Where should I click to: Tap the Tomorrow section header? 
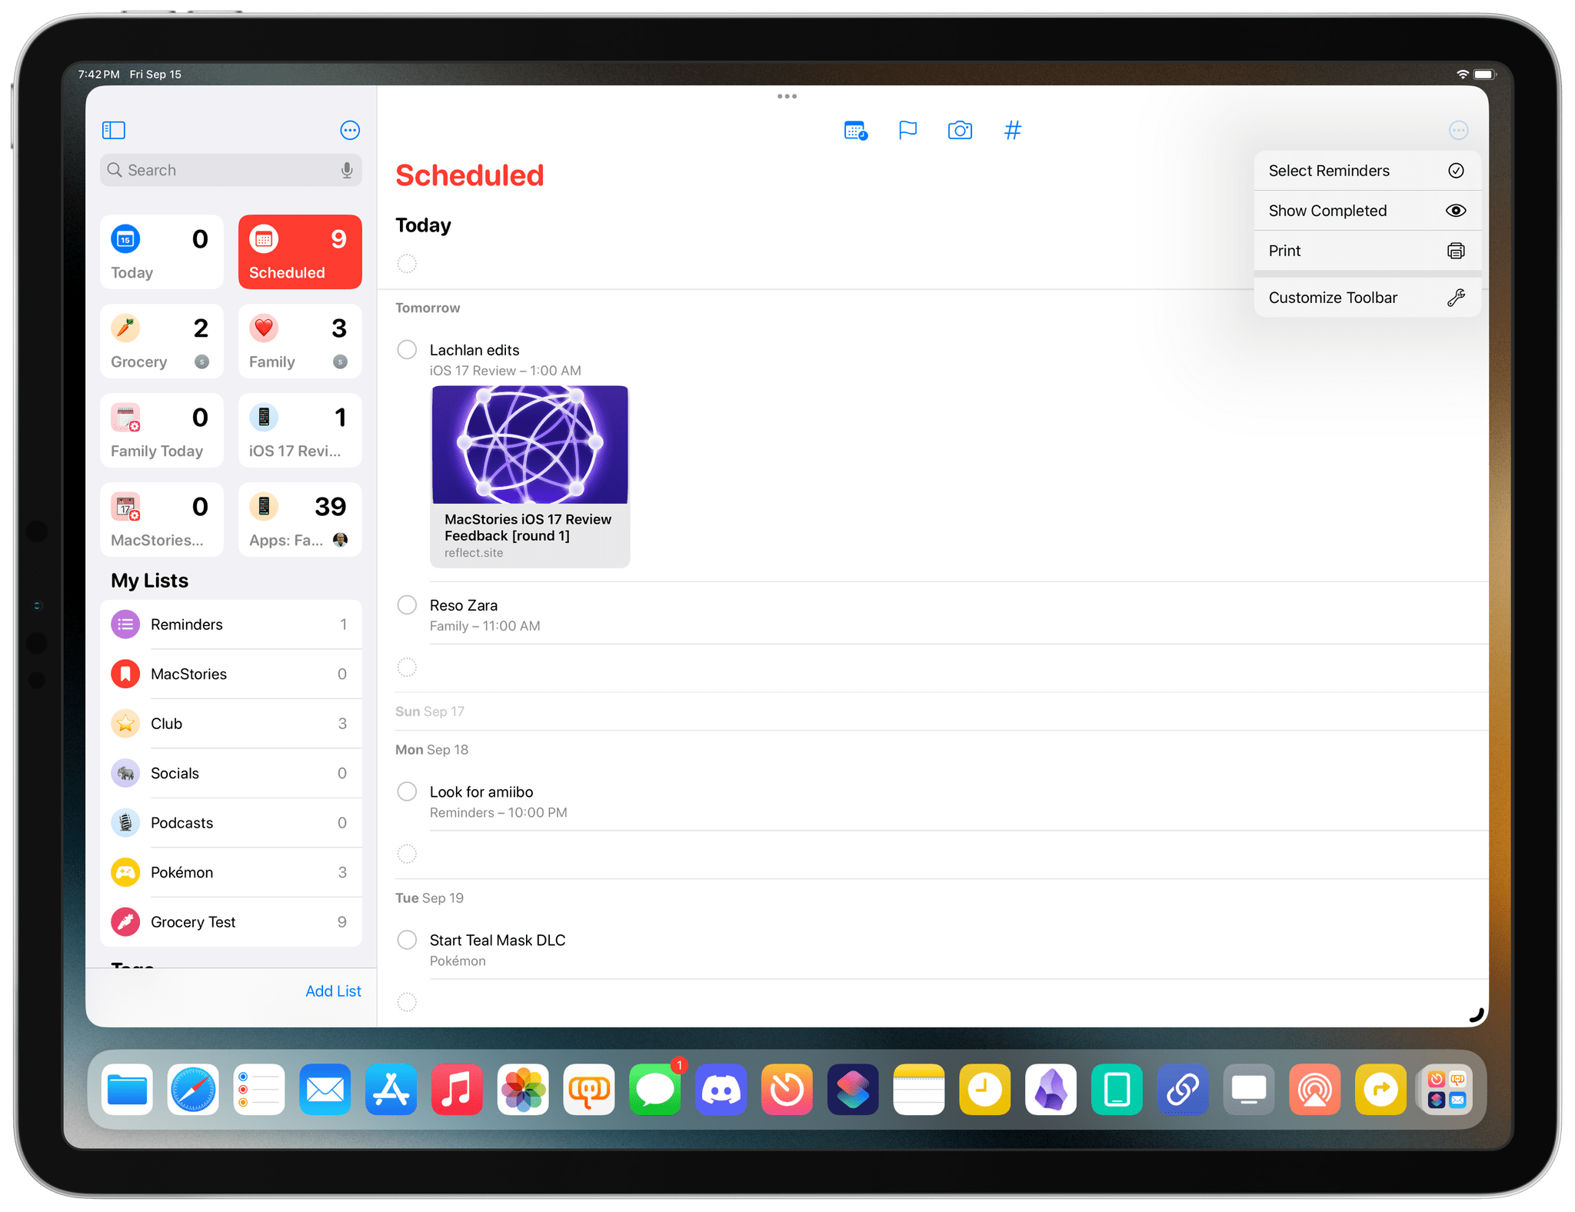[428, 308]
